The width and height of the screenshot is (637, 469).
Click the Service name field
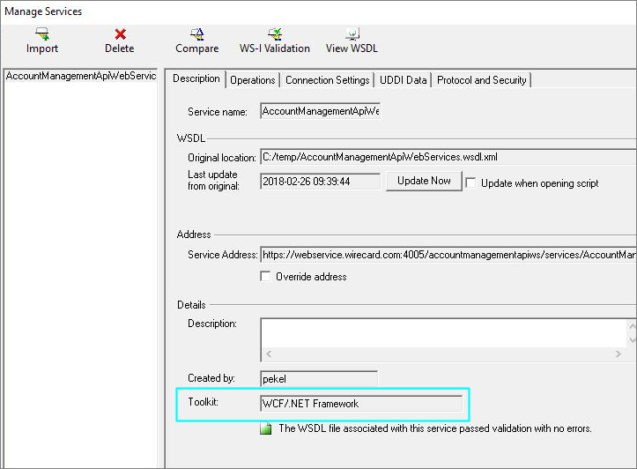tap(320, 112)
